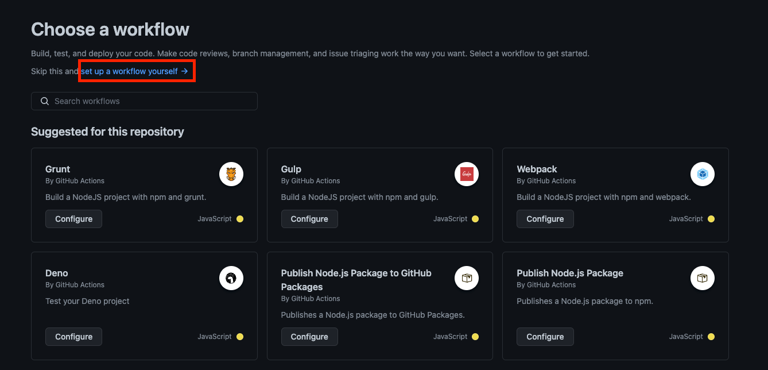Click the JavaScript label on the Grunt card
Viewport: 768px width, 370px height.
pos(215,219)
